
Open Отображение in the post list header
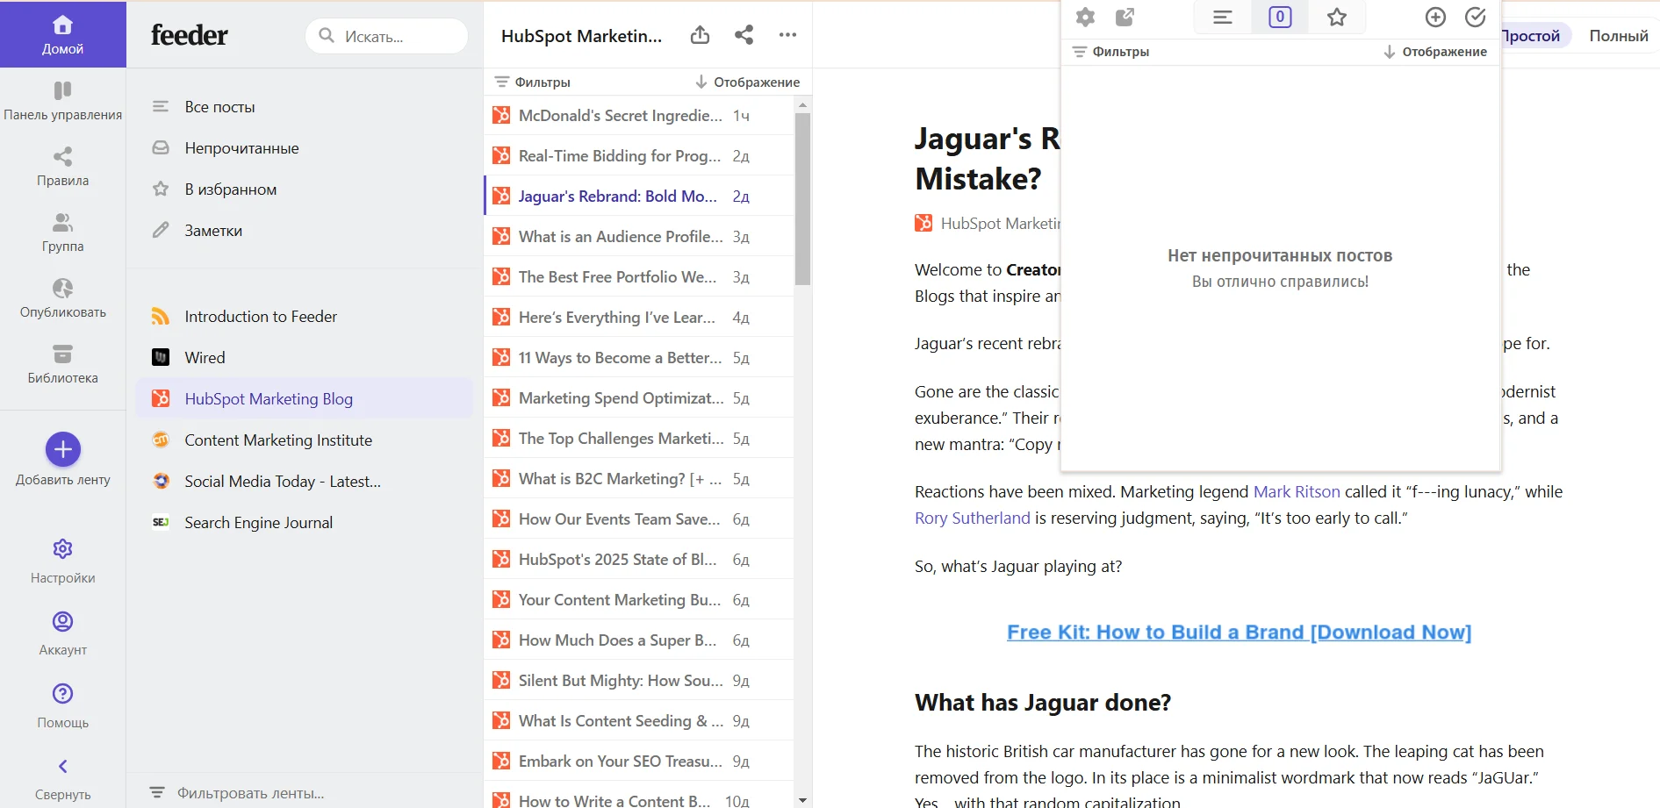coord(747,82)
